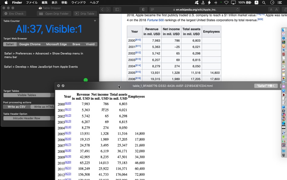Close the Quick Look preview window
The height and width of the screenshot is (180, 287).
point(58,86)
